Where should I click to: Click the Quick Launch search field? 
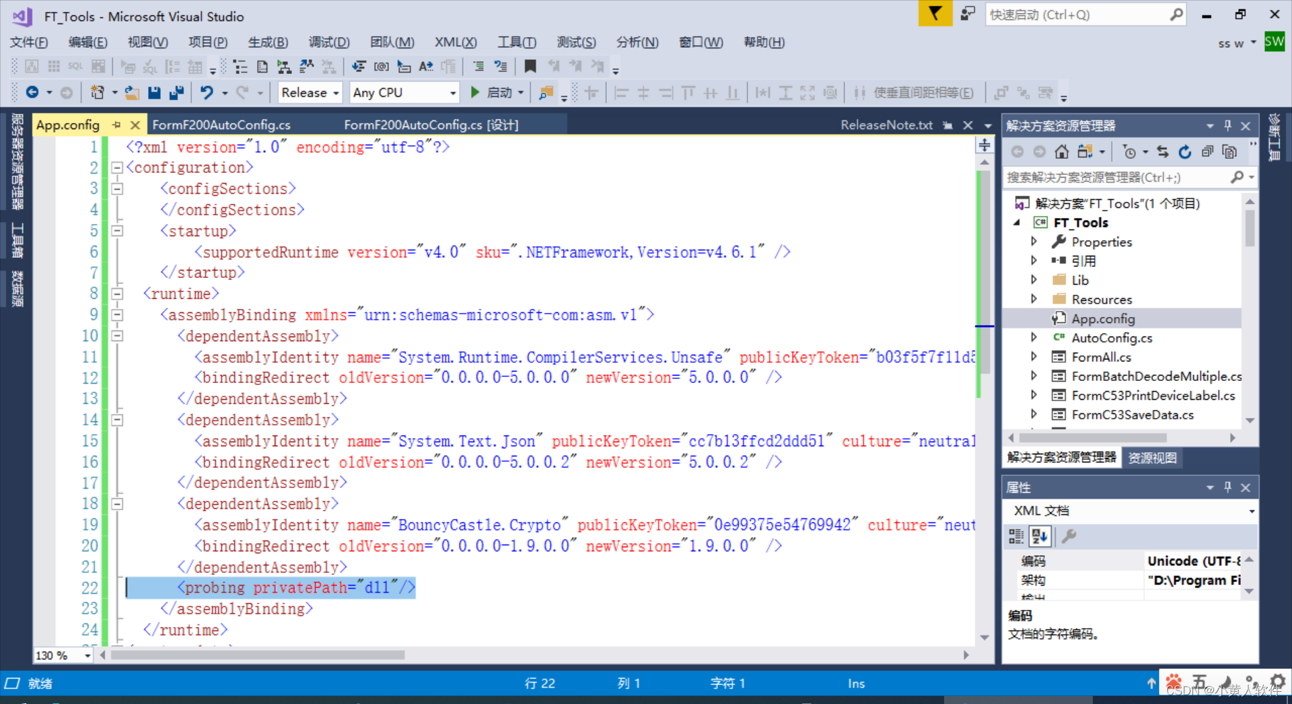coord(1085,14)
